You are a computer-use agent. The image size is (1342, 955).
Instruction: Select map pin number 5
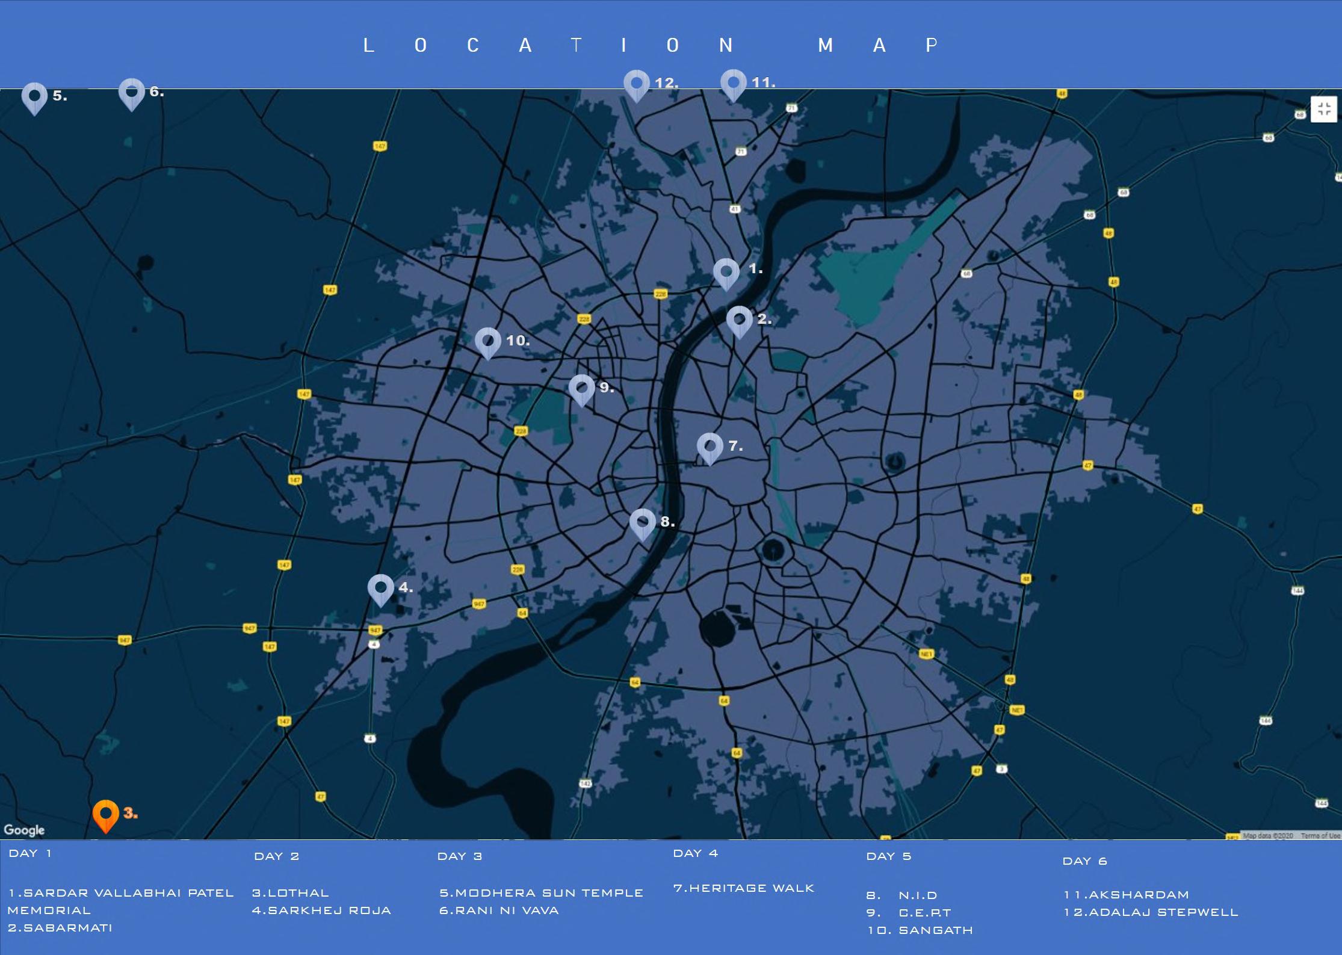tap(34, 97)
